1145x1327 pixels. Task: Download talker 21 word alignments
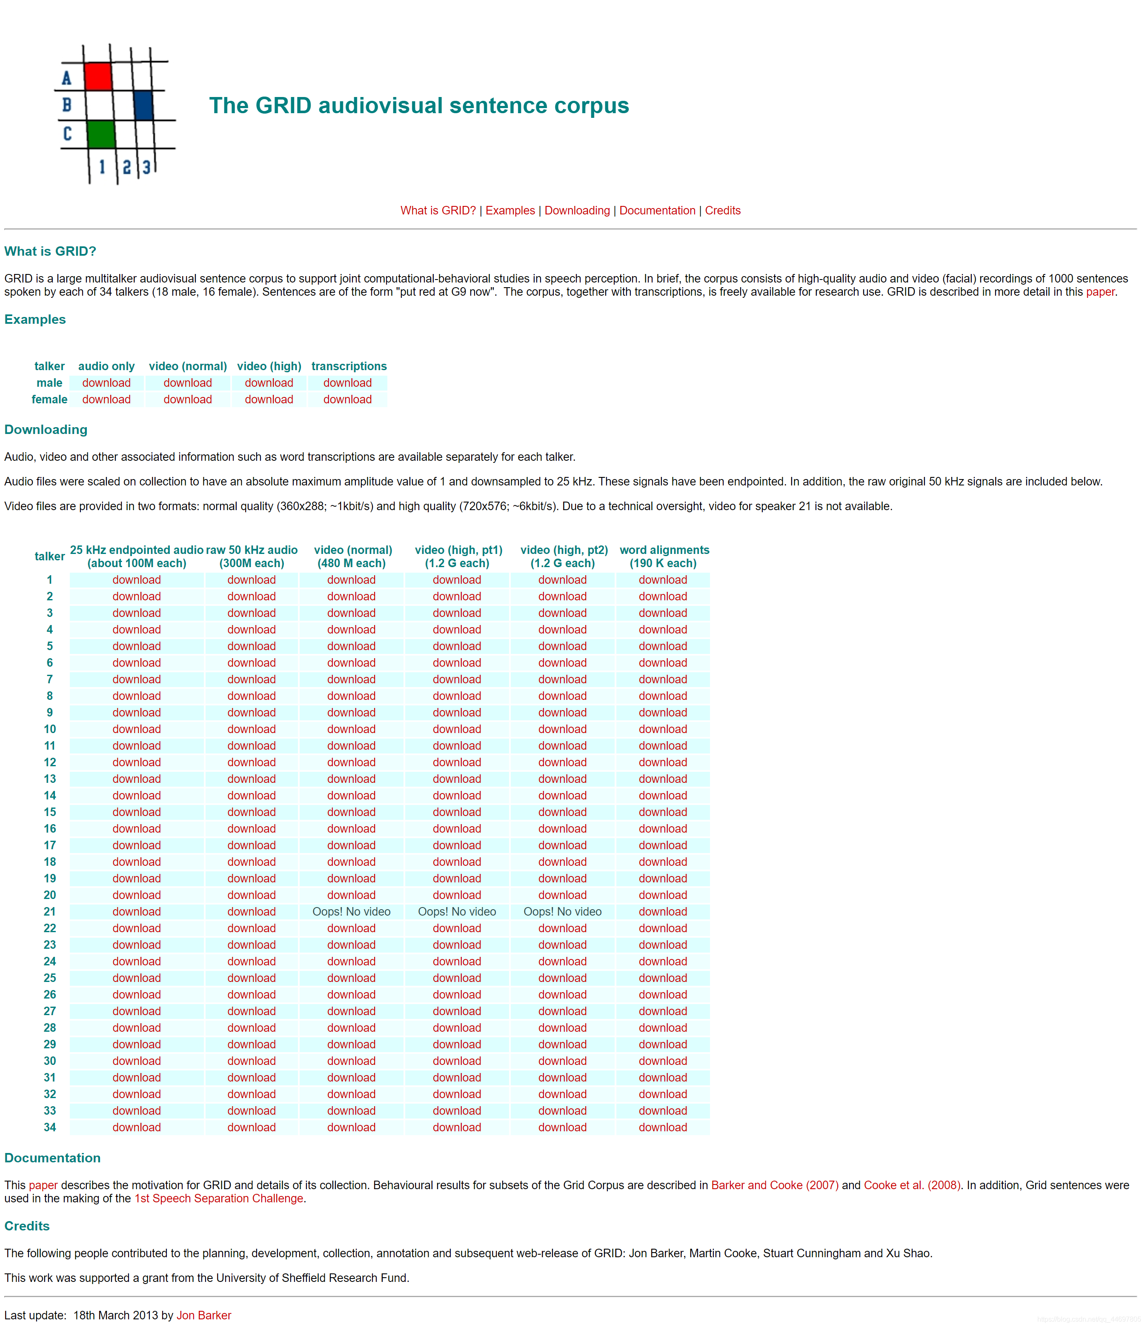click(x=663, y=912)
